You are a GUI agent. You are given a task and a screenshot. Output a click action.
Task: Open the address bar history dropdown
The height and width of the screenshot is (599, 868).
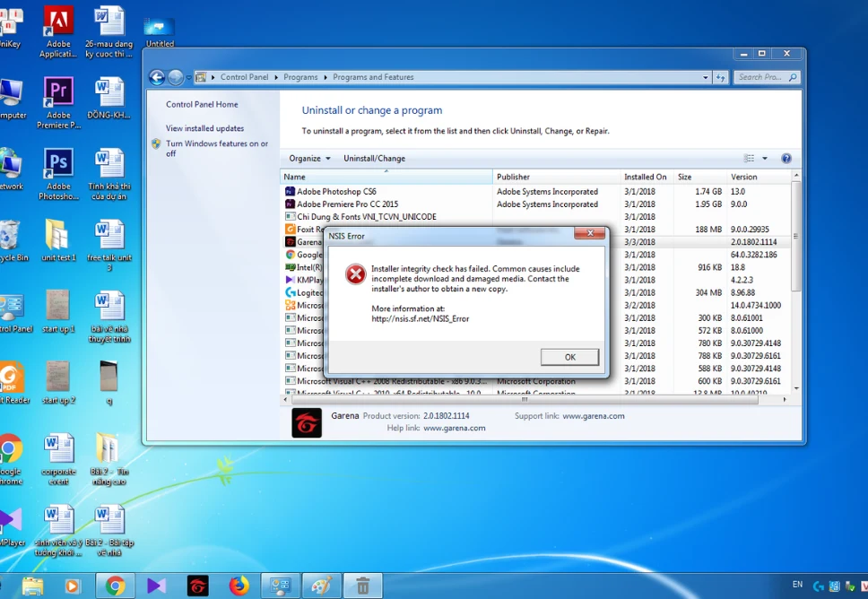click(x=705, y=77)
